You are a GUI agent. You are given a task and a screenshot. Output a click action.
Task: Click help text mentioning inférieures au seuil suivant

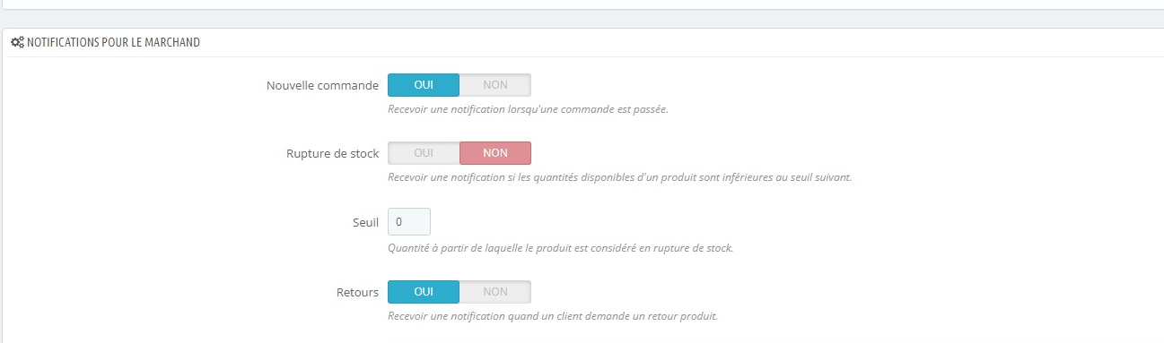619,177
